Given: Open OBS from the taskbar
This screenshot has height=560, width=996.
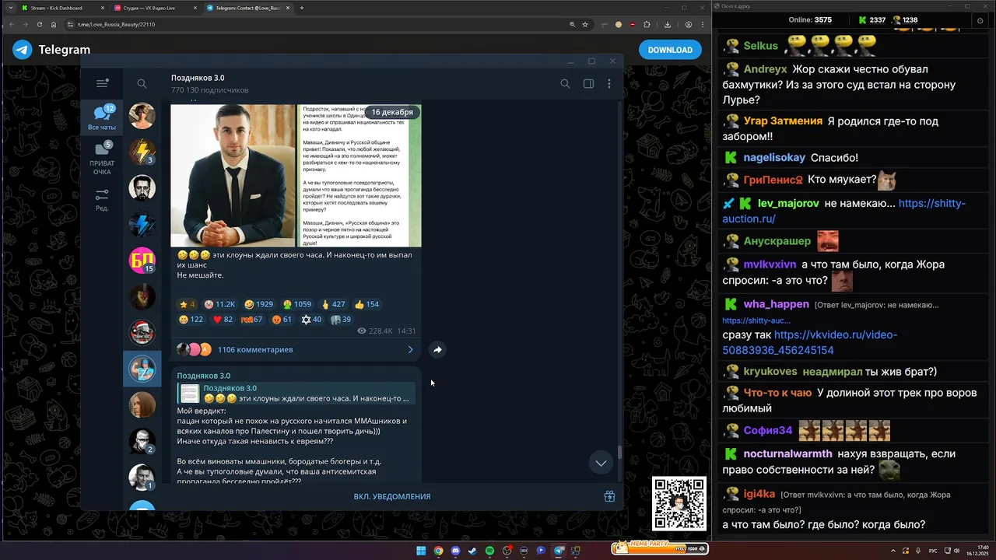Looking at the screenshot, I should pyautogui.click(x=507, y=551).
